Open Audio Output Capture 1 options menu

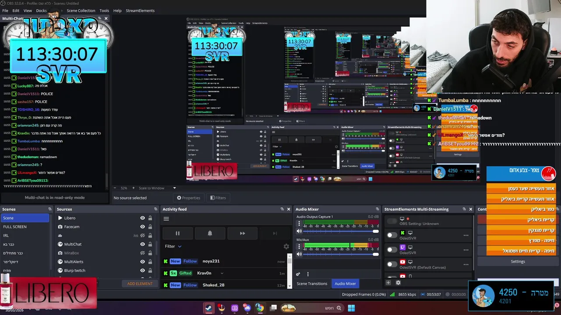pos(299,224)
